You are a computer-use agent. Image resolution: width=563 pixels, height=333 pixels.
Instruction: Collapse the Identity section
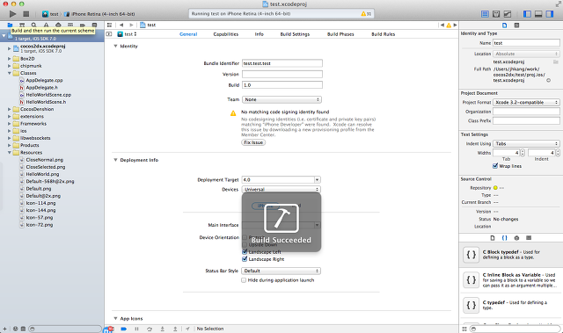[x=115, y=47]
